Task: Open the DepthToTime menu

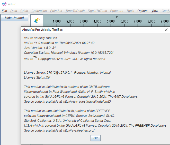Action: click(x=97, y=11)
